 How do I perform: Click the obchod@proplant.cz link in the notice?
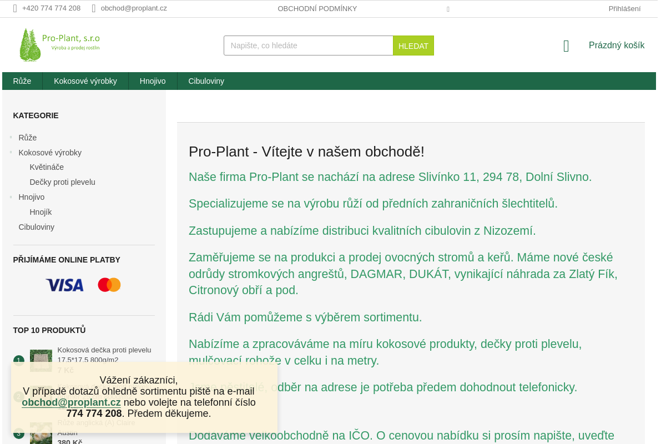71,402
